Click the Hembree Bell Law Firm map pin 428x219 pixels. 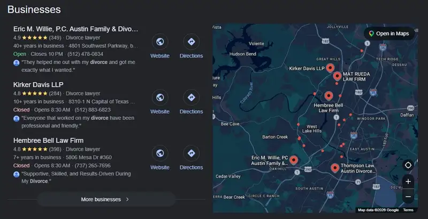pos(328,96)
